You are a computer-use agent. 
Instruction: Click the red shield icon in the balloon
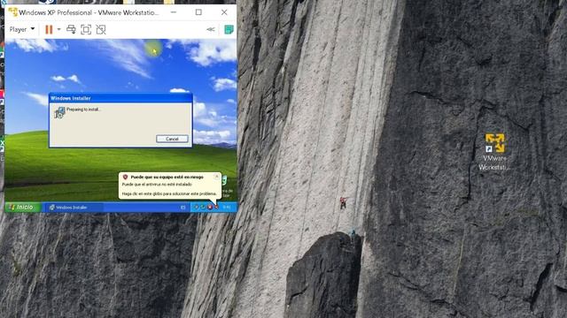click(125, 177)
